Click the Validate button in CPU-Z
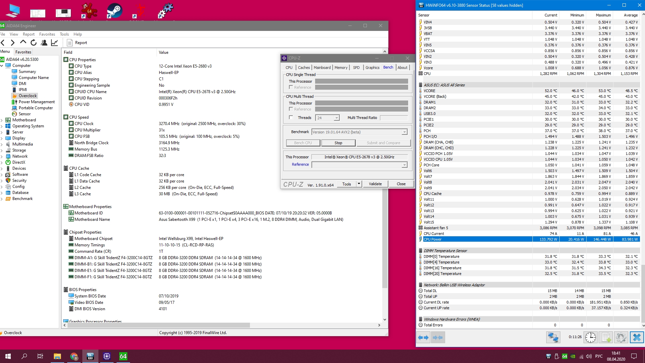Viewport: 645px width, 363px height. pyautogui.click(x=375, y=184)
